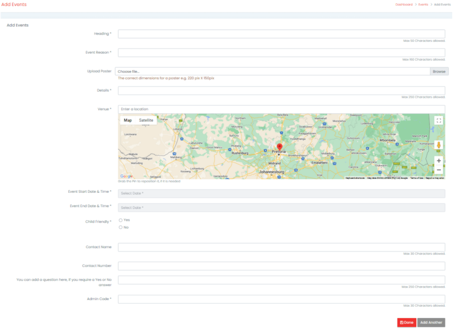Click the red location pin on Pretoria
Viewport: 454px width, 330px height.
279,148
